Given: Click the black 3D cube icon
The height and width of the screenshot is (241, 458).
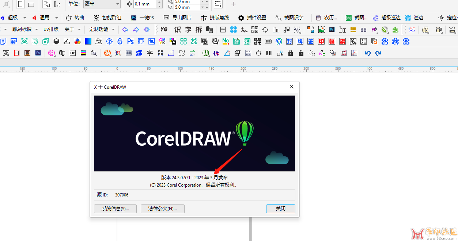Looking at the screenshot, I should coord(56,42).
